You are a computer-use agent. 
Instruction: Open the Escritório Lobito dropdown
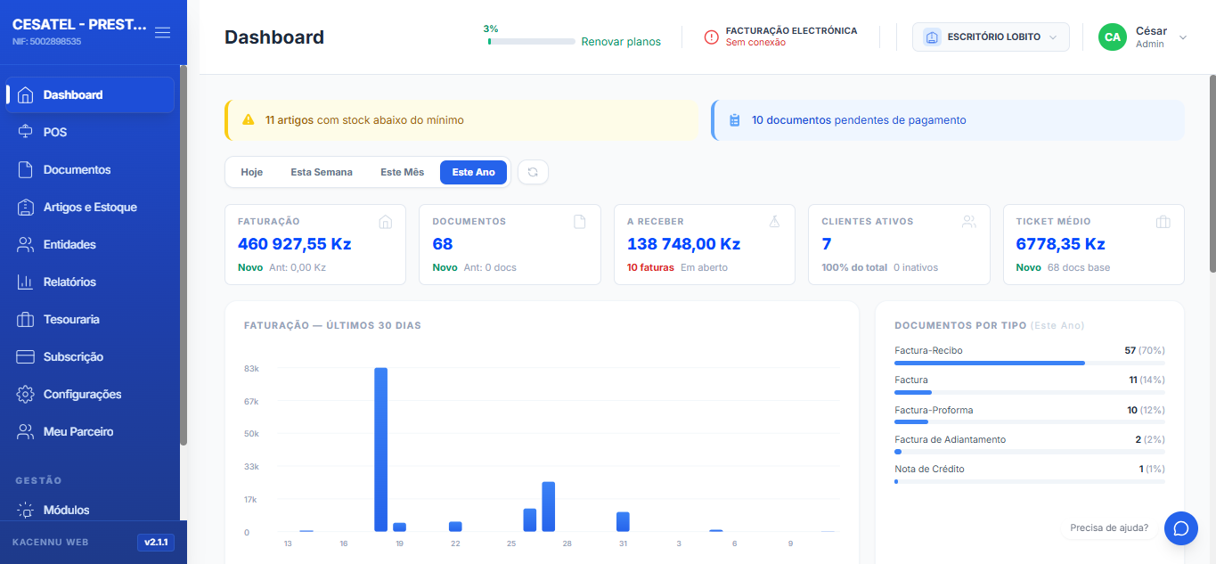(x=991, y=37)
